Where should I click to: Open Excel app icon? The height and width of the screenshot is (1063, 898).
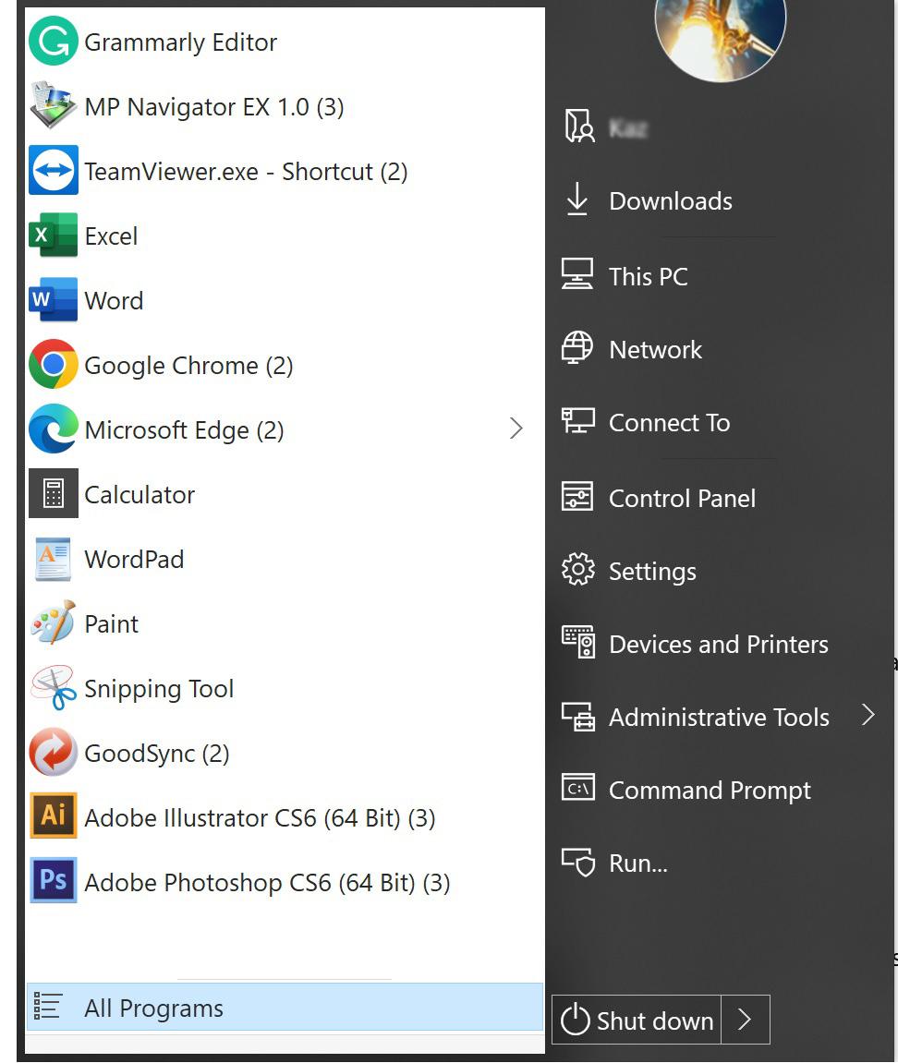point(54,235)
